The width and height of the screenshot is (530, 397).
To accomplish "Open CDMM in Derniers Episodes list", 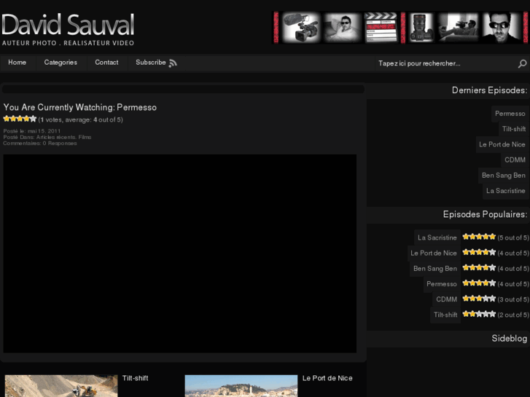I will [x=515, y=160].
